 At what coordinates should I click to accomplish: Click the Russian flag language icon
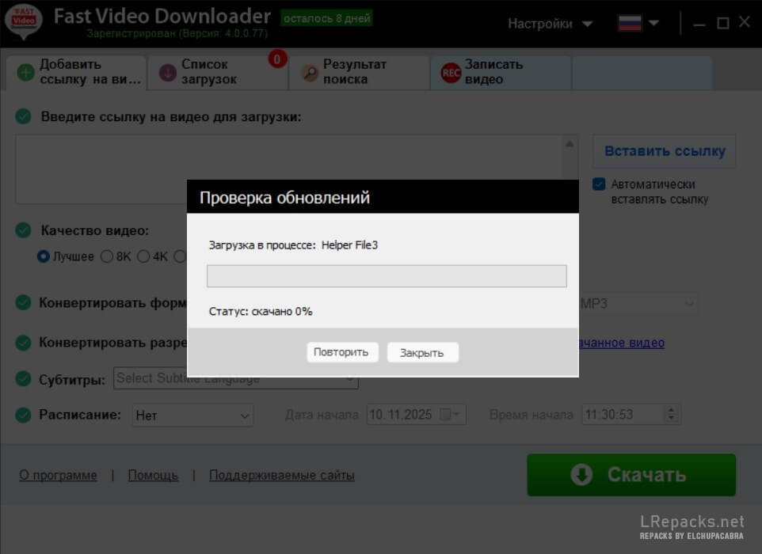630,24
